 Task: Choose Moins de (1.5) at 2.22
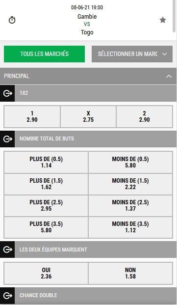130,184
